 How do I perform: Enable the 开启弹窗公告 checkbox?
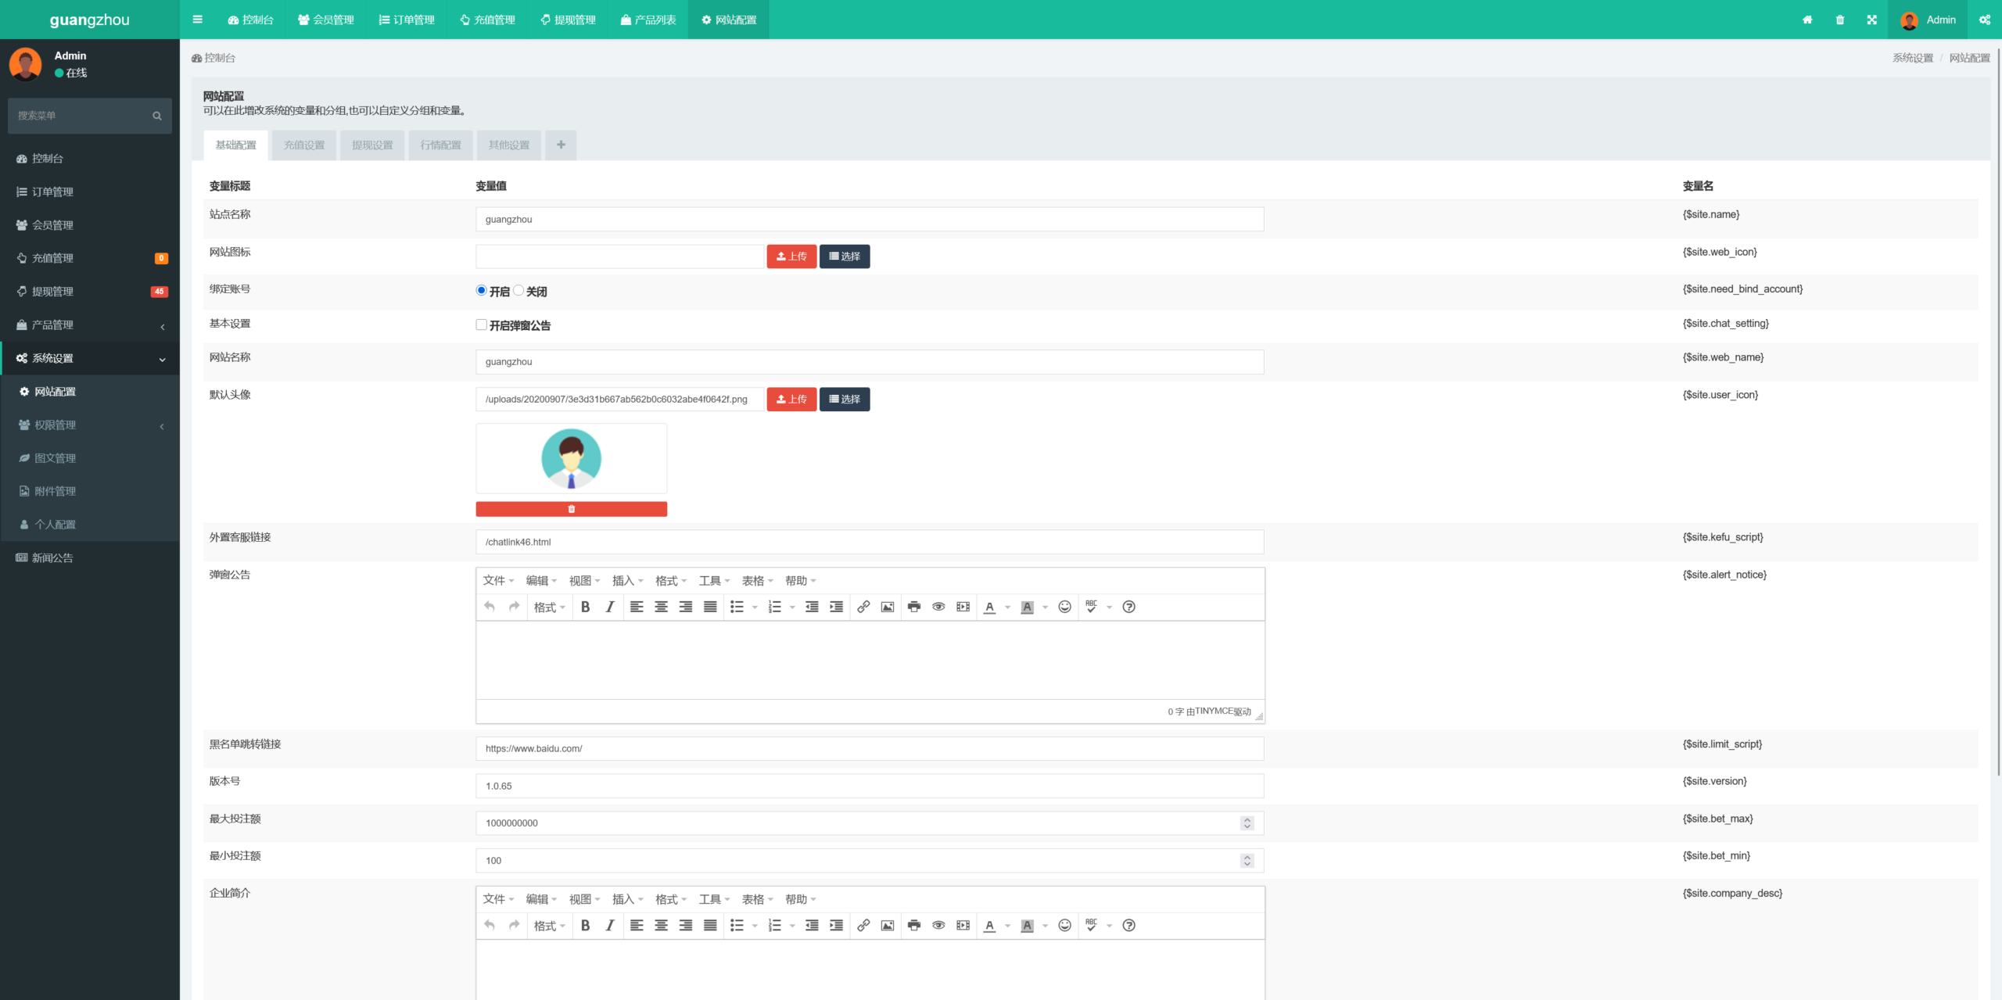(481, 324)
